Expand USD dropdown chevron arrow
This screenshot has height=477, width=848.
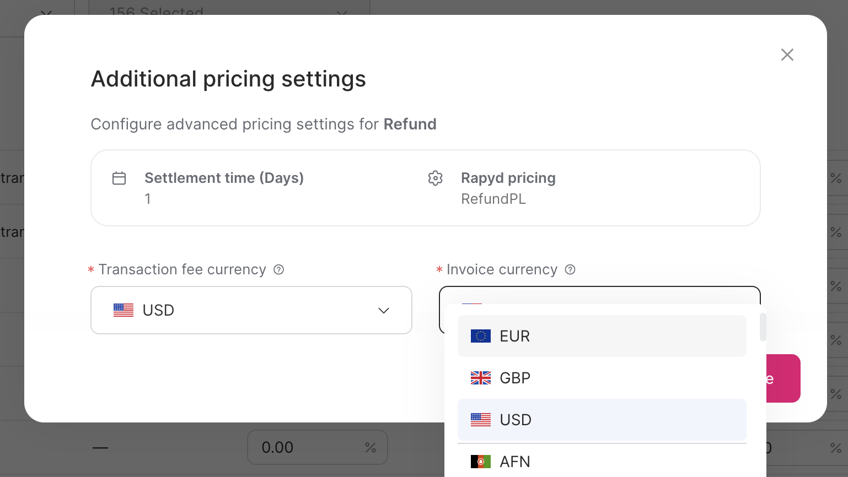[x=384, y=311]
